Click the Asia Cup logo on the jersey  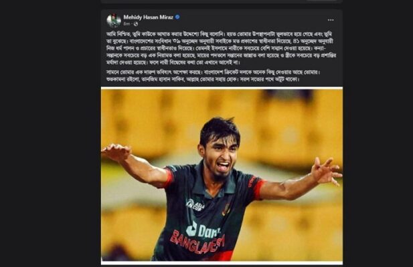pyautogui.click(x=195, y=205)
